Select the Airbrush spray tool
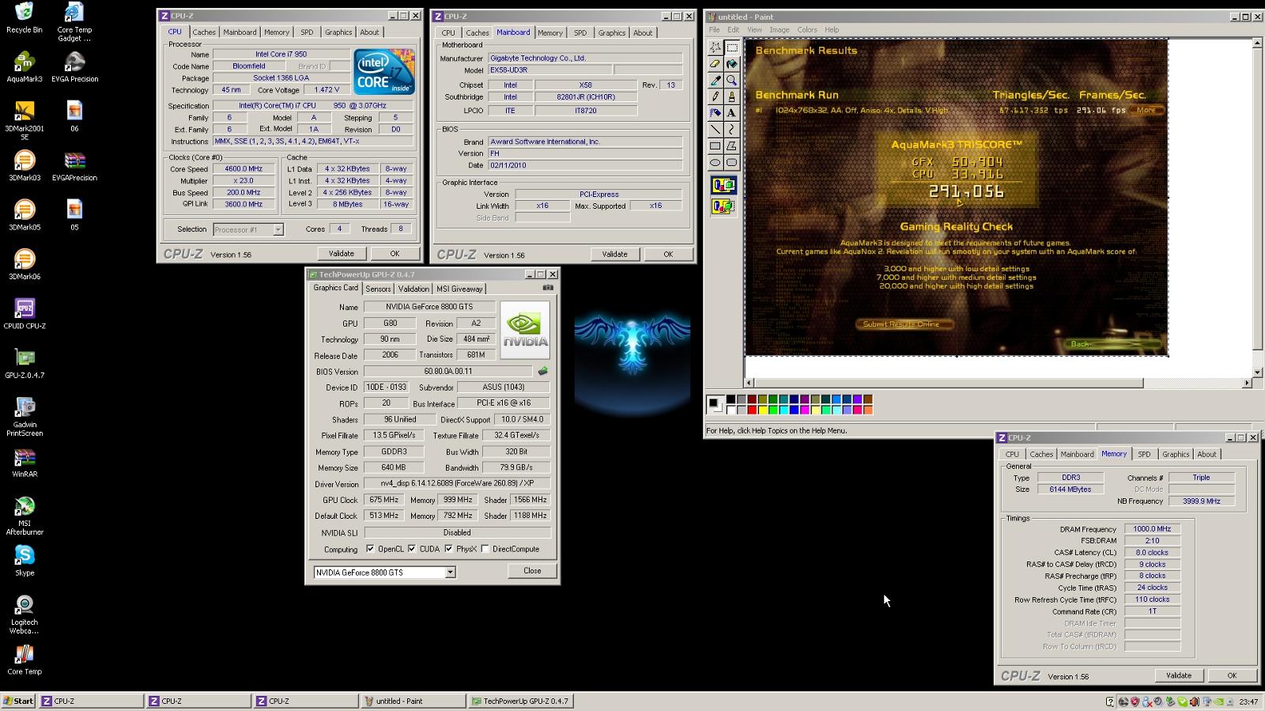The image size is (1265, 711). (716, 113)
